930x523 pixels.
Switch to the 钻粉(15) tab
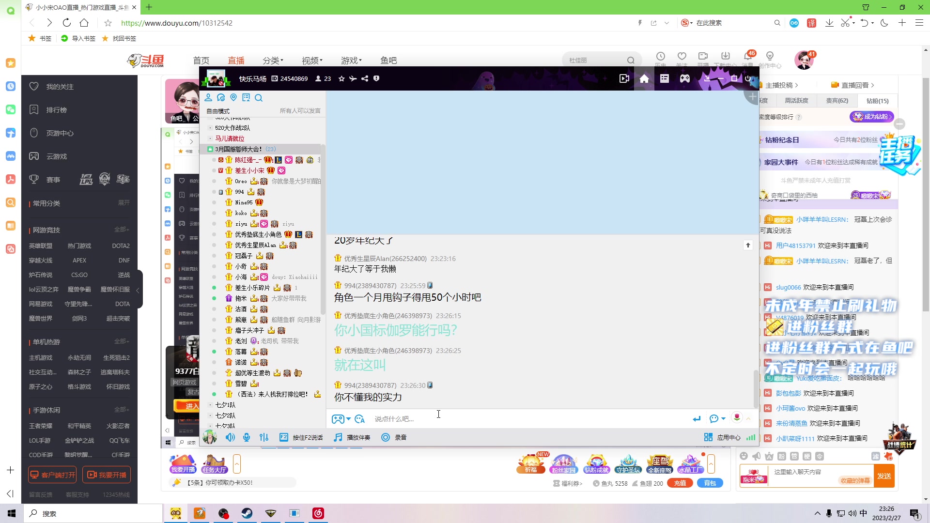pyautogui.click(x=878, y=101)
